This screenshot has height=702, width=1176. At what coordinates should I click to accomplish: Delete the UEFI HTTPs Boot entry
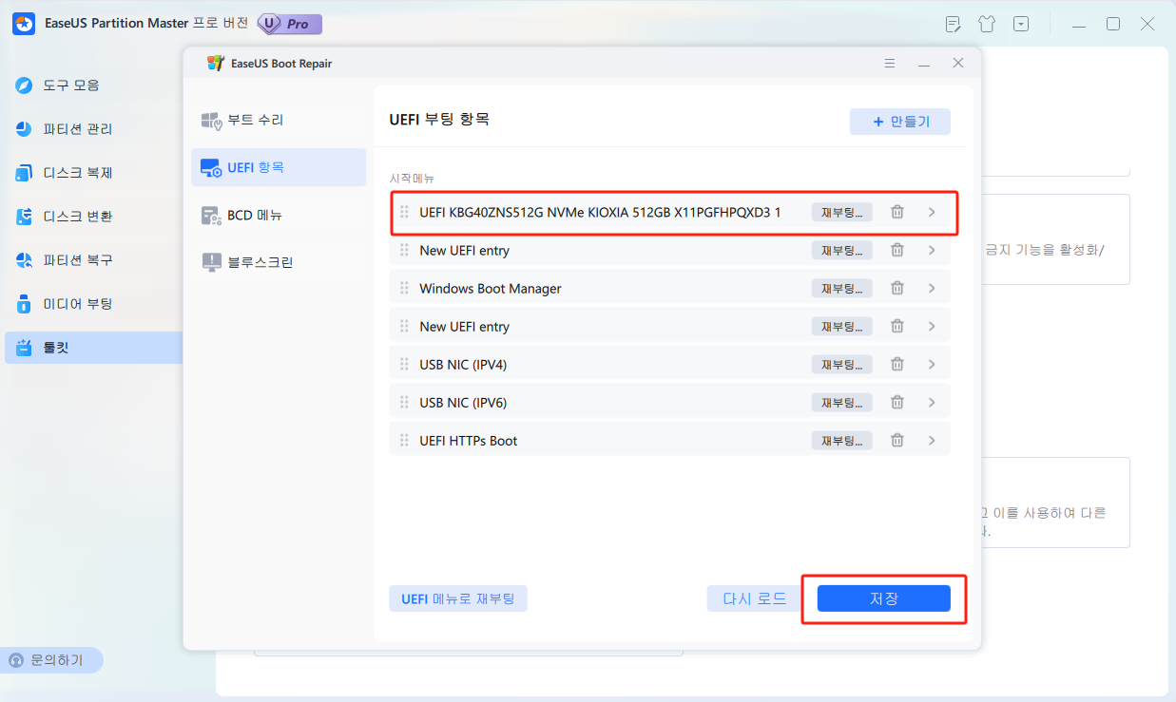[896, 440]
